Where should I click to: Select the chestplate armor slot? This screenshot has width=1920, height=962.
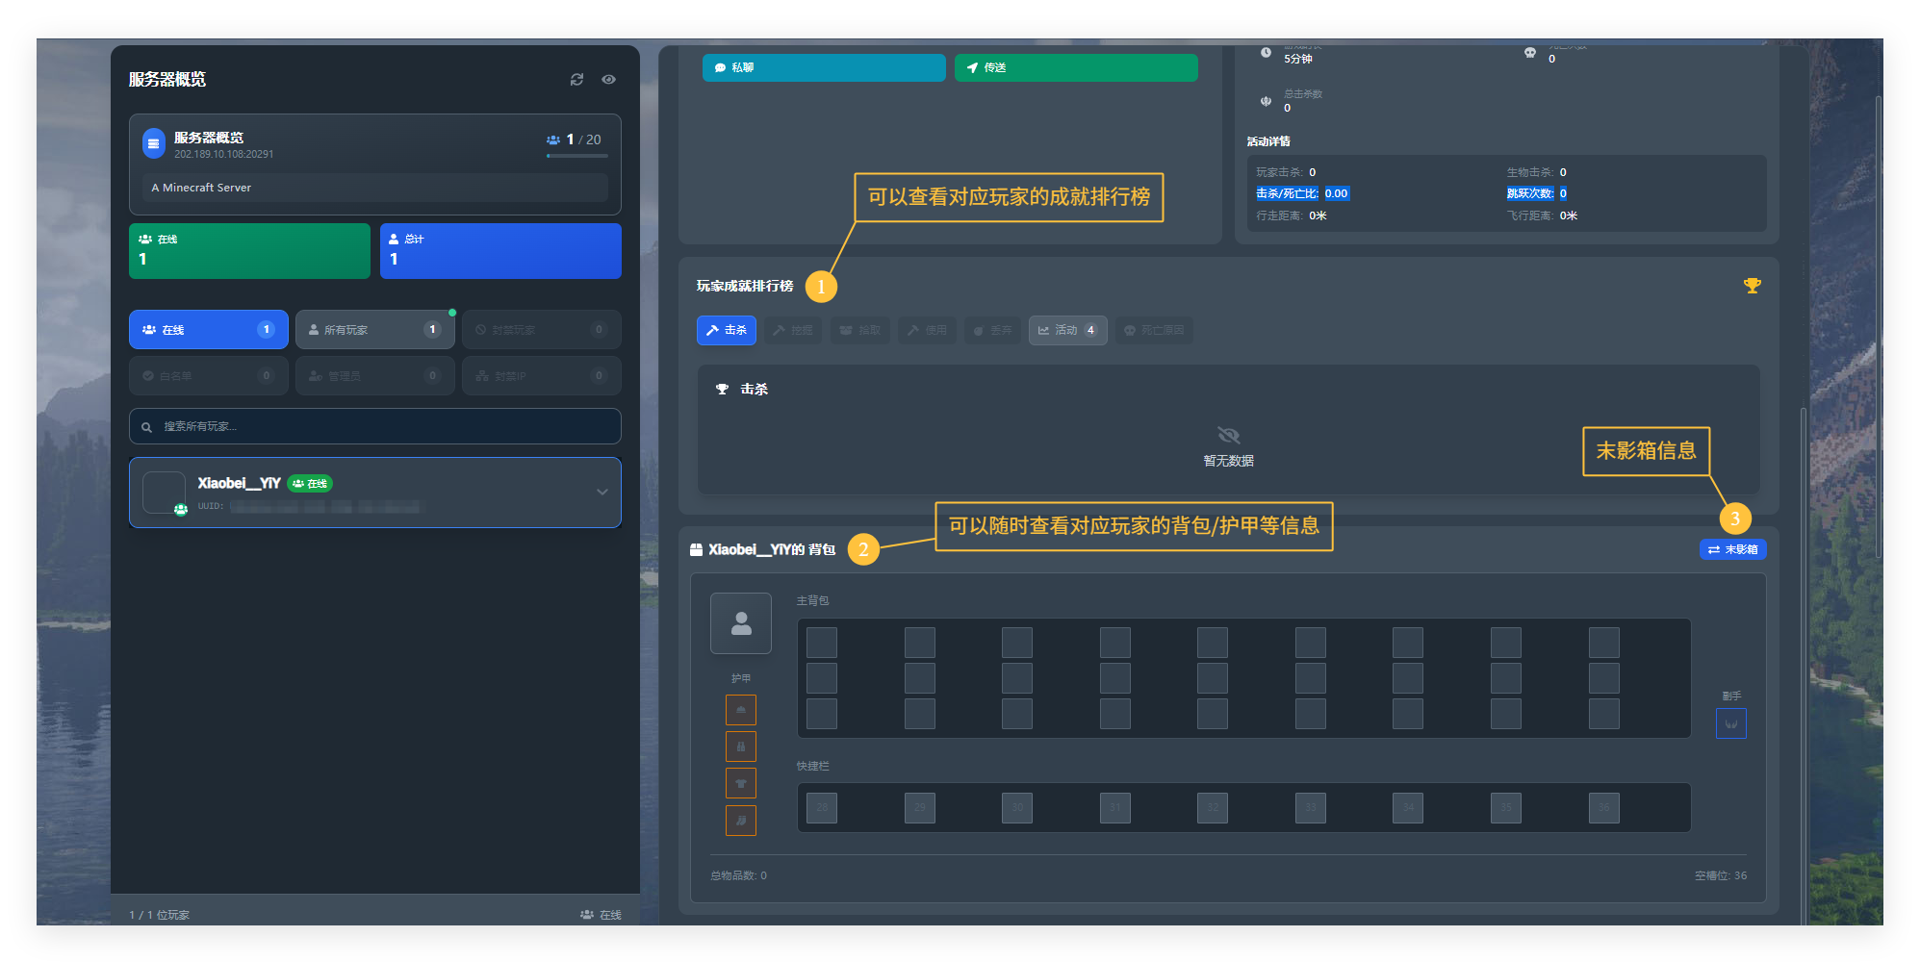coord(740,747)
